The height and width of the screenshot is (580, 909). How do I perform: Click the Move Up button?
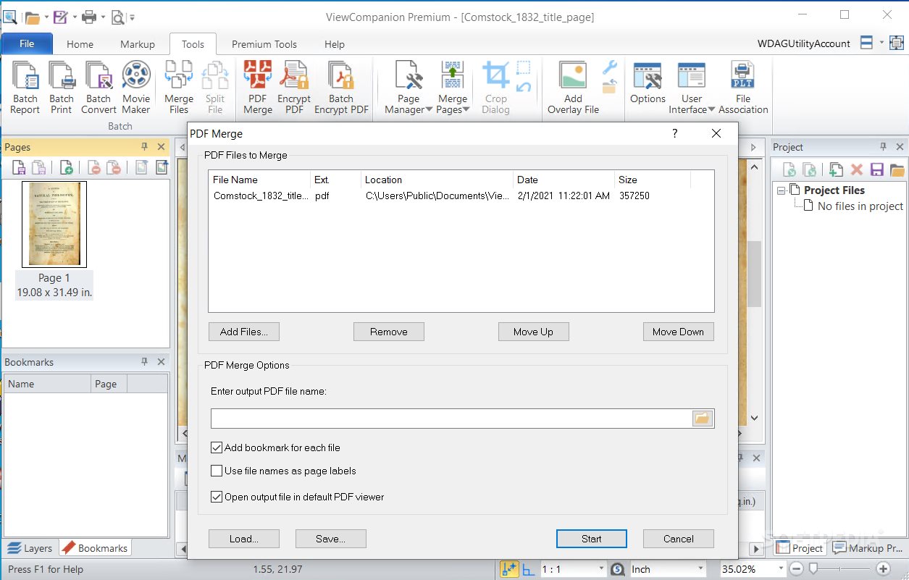pyautogui.click(x=534, y=332)
